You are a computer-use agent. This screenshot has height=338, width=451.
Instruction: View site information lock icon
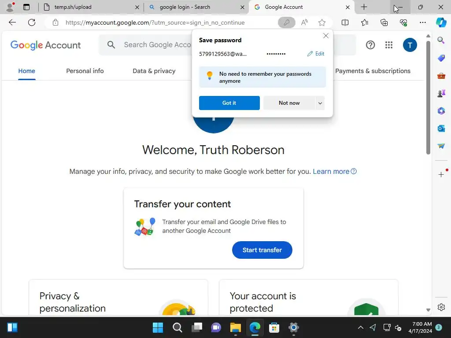55,22
